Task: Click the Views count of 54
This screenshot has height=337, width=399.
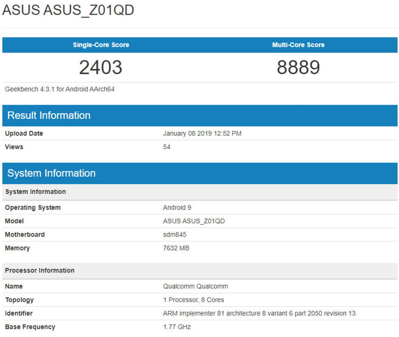Action: pyautogui.click(x=166, y=147)
